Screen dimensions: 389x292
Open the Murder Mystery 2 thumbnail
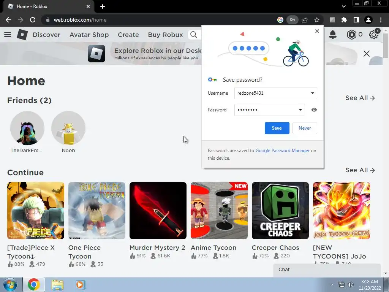coord(158,211)
